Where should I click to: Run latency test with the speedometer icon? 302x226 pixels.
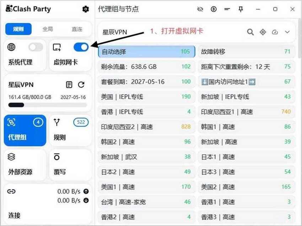(275, 32)
